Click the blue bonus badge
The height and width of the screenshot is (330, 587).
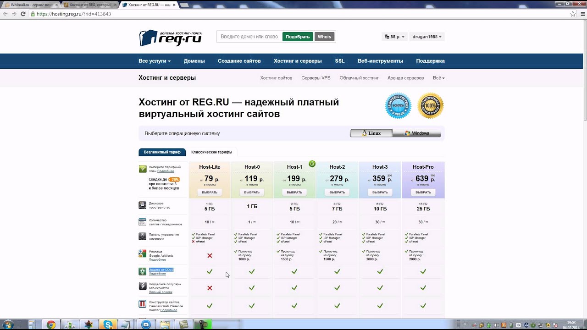tap(398, 106)
